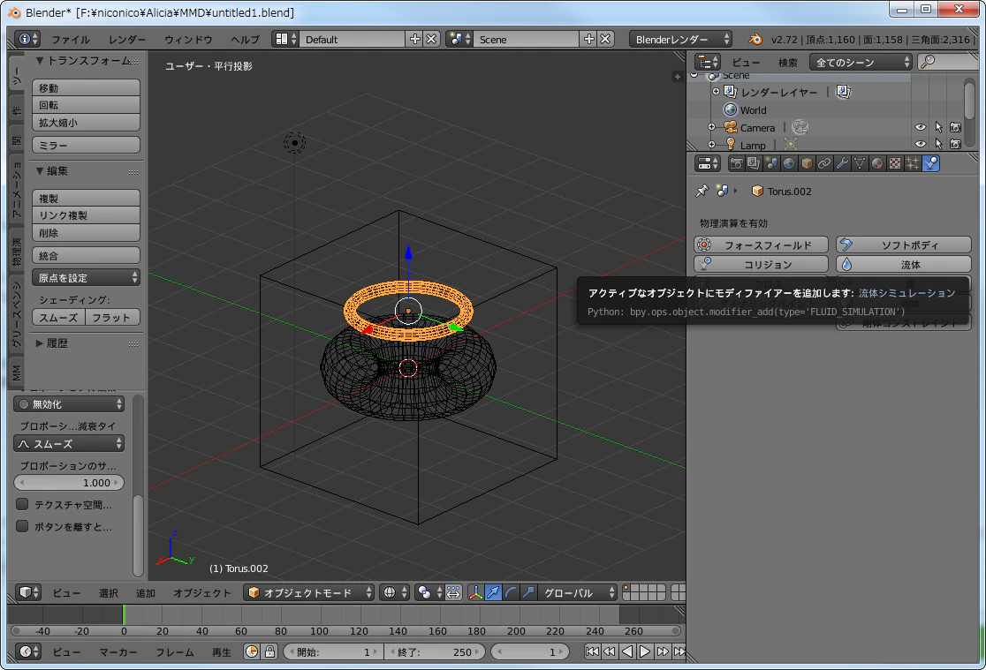Select the translate manipulator arrow icon
This screenshot has height=670, width=986.
pos(494,592)
